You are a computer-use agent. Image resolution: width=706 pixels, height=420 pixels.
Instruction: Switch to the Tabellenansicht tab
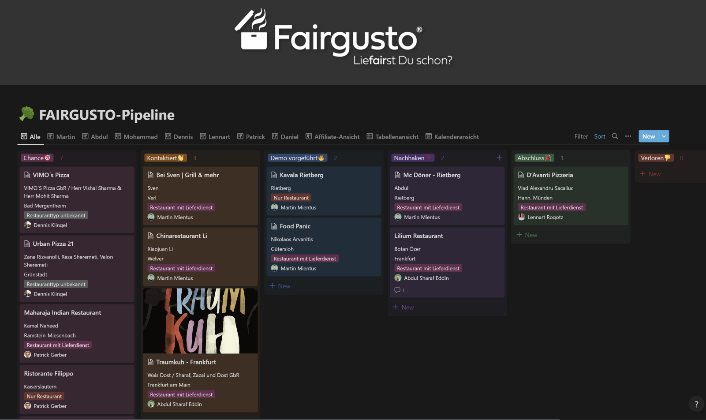pos(392,137)
